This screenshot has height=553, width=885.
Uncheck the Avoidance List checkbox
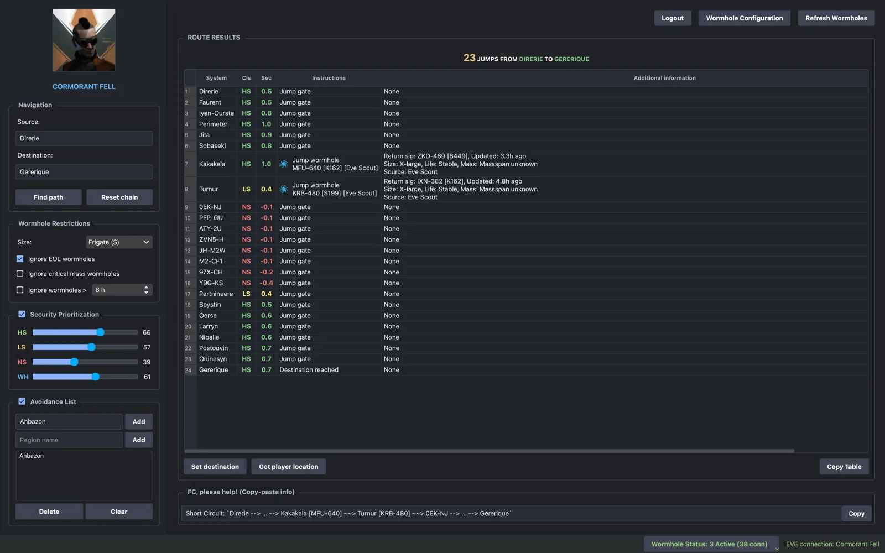pos(22,401)
